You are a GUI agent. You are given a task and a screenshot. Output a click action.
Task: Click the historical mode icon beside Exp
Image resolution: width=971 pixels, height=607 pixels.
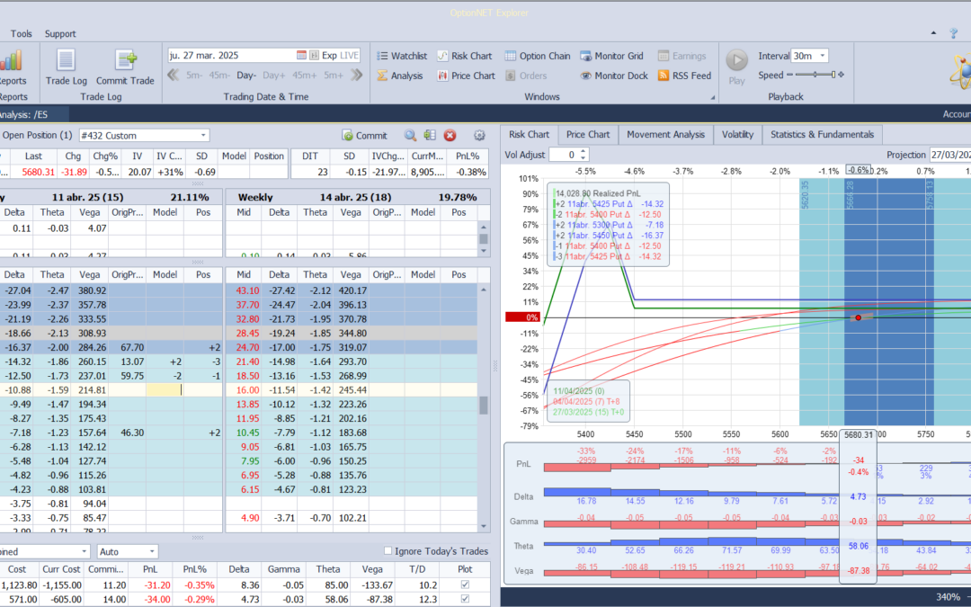(x=314, y=55)
